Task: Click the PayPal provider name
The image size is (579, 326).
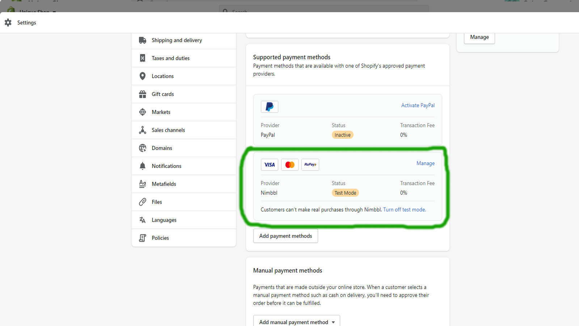Action: 268,135
